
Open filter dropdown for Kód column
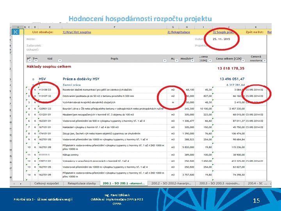tap(60, 61)
